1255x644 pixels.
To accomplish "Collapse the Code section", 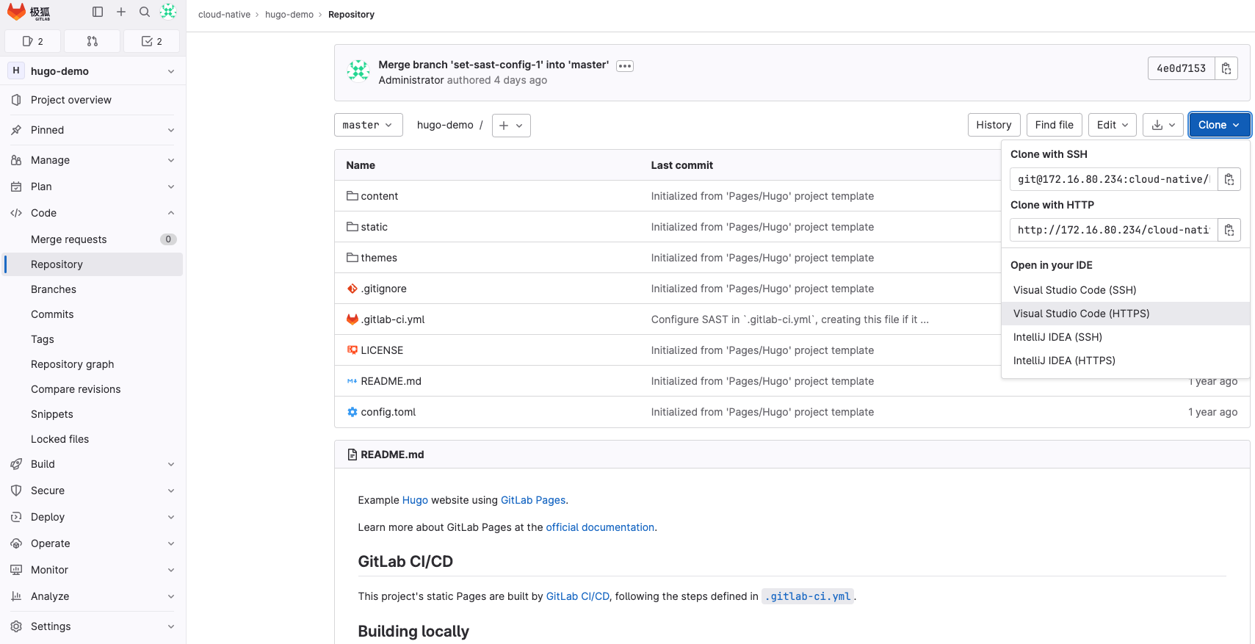I will click(x=93, y=213).
